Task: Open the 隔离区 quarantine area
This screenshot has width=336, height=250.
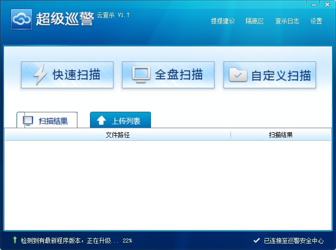Action: pos(254,21)
